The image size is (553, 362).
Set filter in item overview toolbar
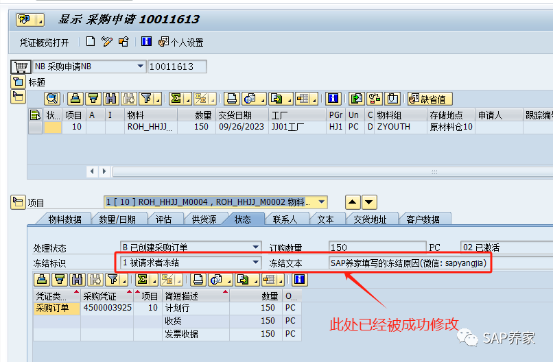tap(145, 99)
